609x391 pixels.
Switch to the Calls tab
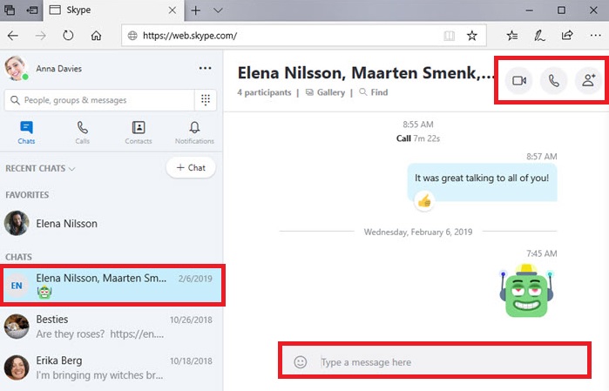[83, 132]
